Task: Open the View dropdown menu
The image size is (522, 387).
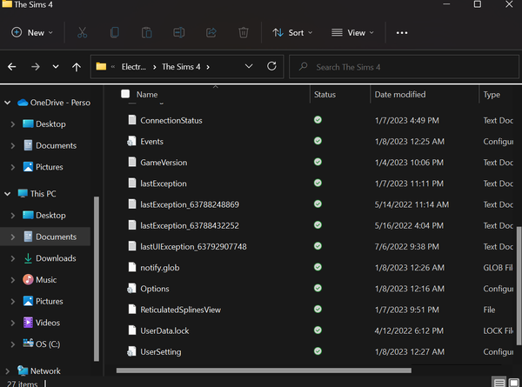Action: (x=353, y=32)
